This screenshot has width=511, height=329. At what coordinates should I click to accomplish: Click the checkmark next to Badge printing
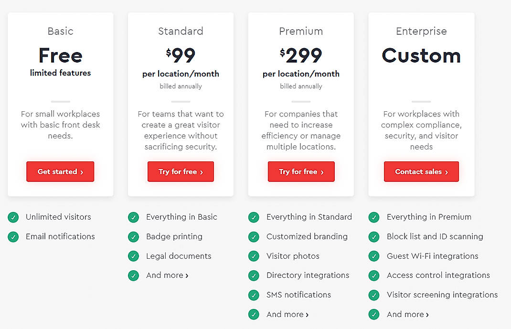133,236
